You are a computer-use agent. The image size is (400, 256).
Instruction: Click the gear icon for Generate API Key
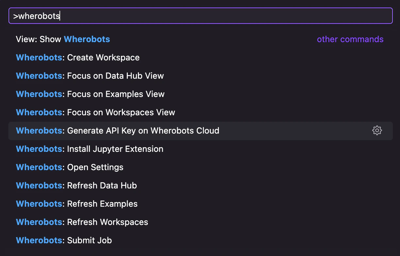[377, 131]
